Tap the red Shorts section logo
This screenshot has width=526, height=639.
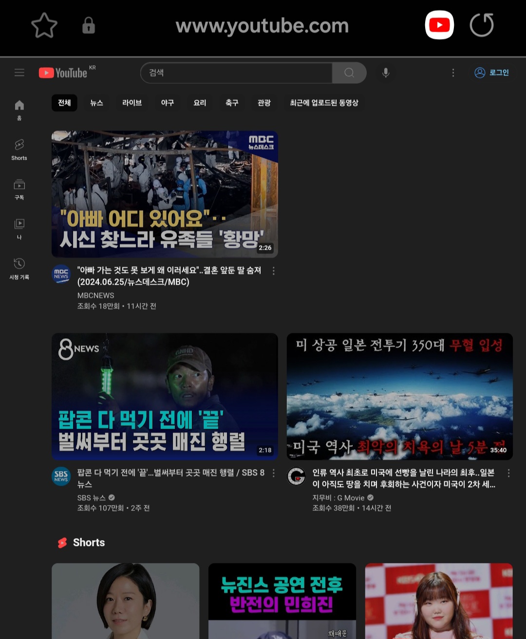click(62, 543)
